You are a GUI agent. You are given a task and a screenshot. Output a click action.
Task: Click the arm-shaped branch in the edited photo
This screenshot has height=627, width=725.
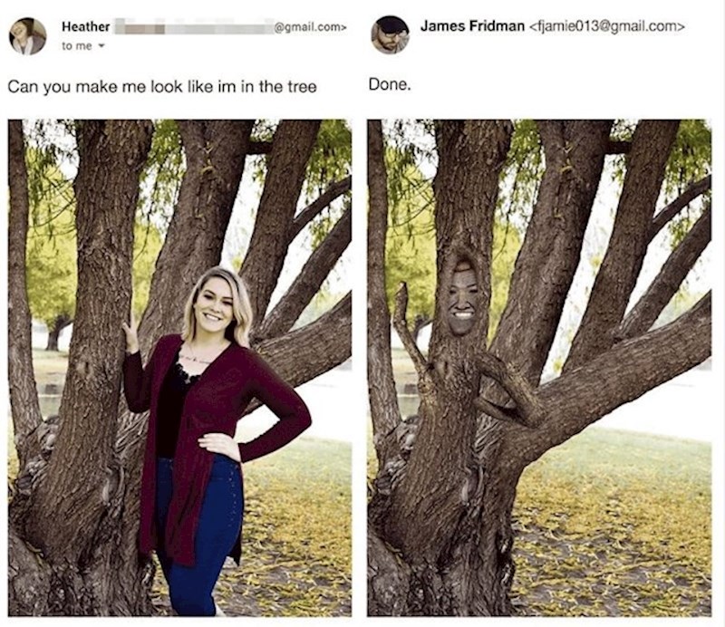point(507,390)
